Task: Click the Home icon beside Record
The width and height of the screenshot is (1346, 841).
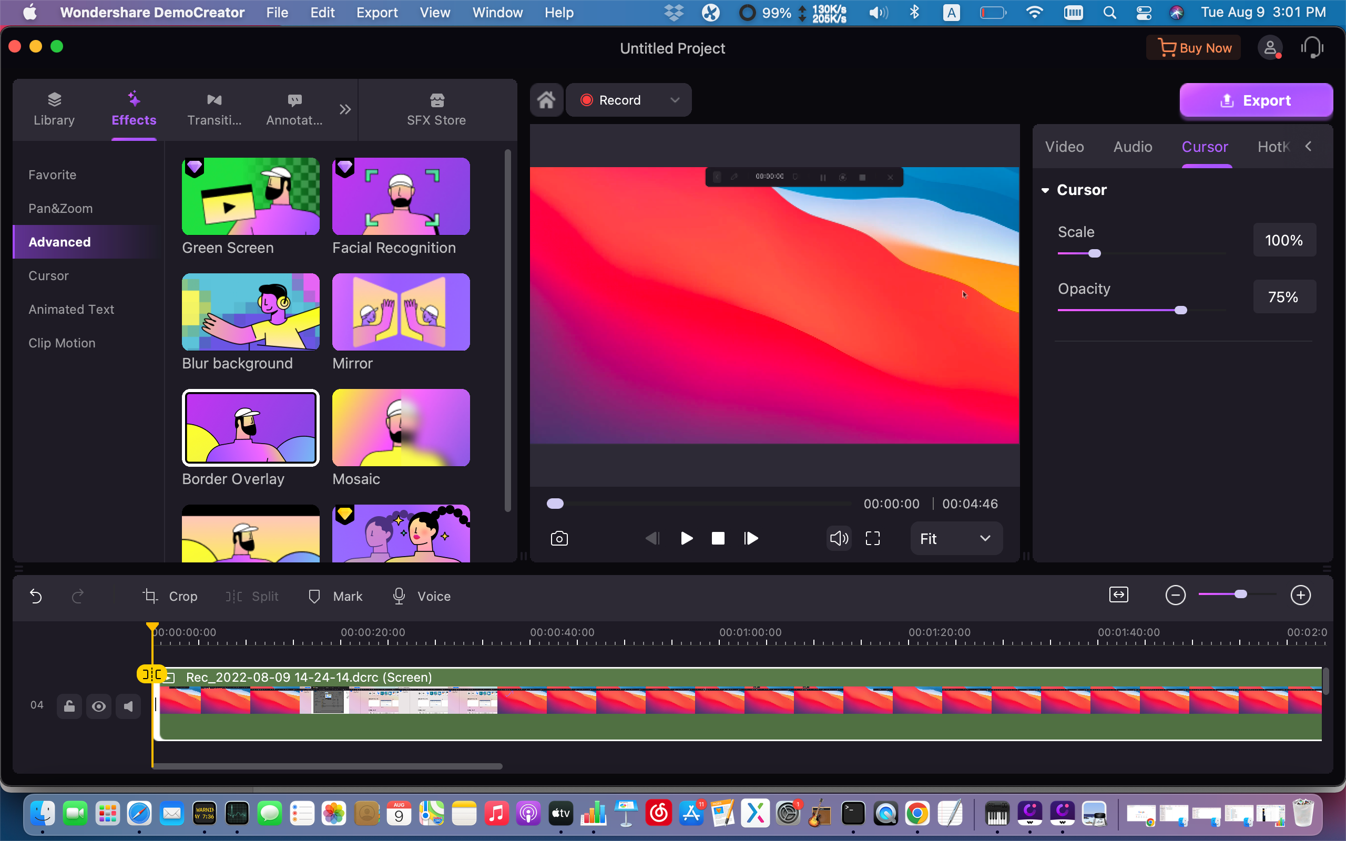Action: [546, 100]
